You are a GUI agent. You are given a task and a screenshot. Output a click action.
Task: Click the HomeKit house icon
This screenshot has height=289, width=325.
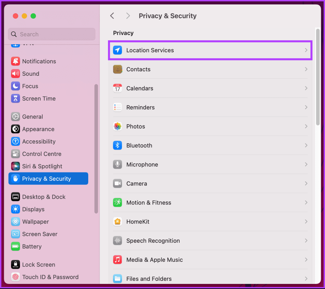click(117, 222)
